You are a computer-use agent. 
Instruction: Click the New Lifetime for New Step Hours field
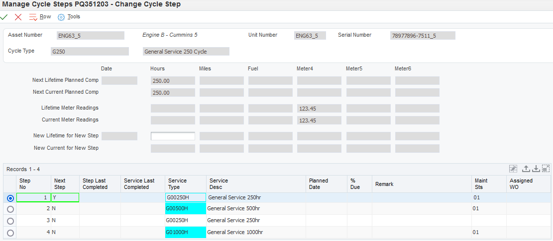pyautogui.click(x=173, y=136)
